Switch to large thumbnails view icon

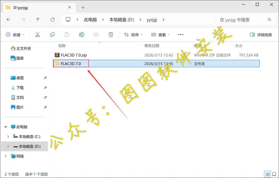tap(274, 174)
